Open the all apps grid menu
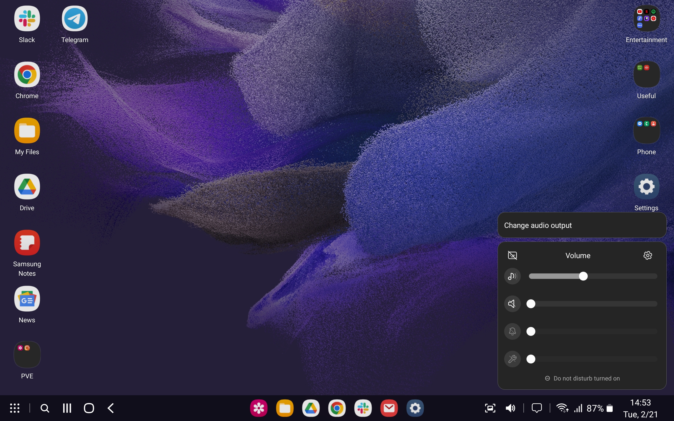Screen dimensions: 674x421 [x=15, y=408]
